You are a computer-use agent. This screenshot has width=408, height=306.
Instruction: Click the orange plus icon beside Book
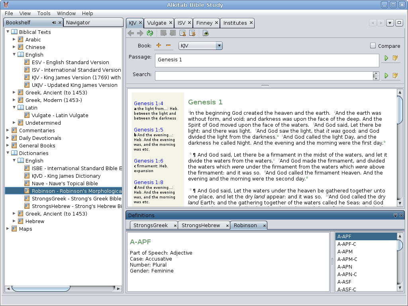pyautogui.click(x=159, y=45)
